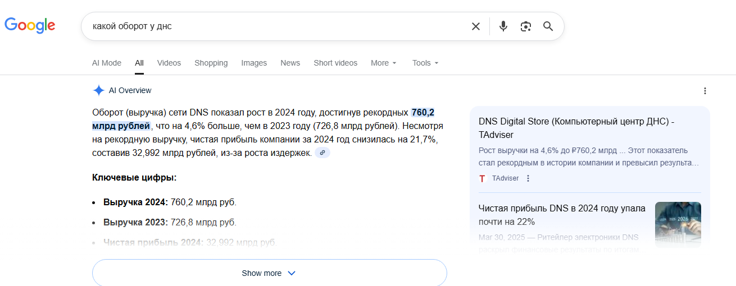Open the News results tab
Image resolution: width=736 pixels, height=286 pixels.
pyautogui.click(x=290, y=63)
